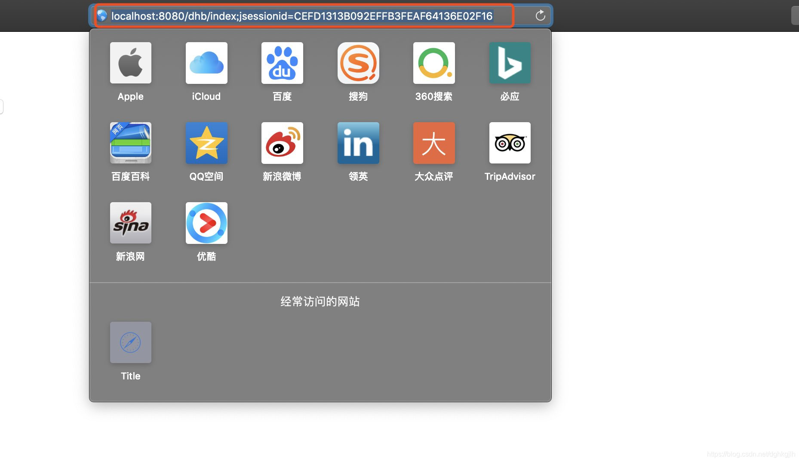Open the 大众点评 favorite
The image size is (799, 462).
point(434,143)
